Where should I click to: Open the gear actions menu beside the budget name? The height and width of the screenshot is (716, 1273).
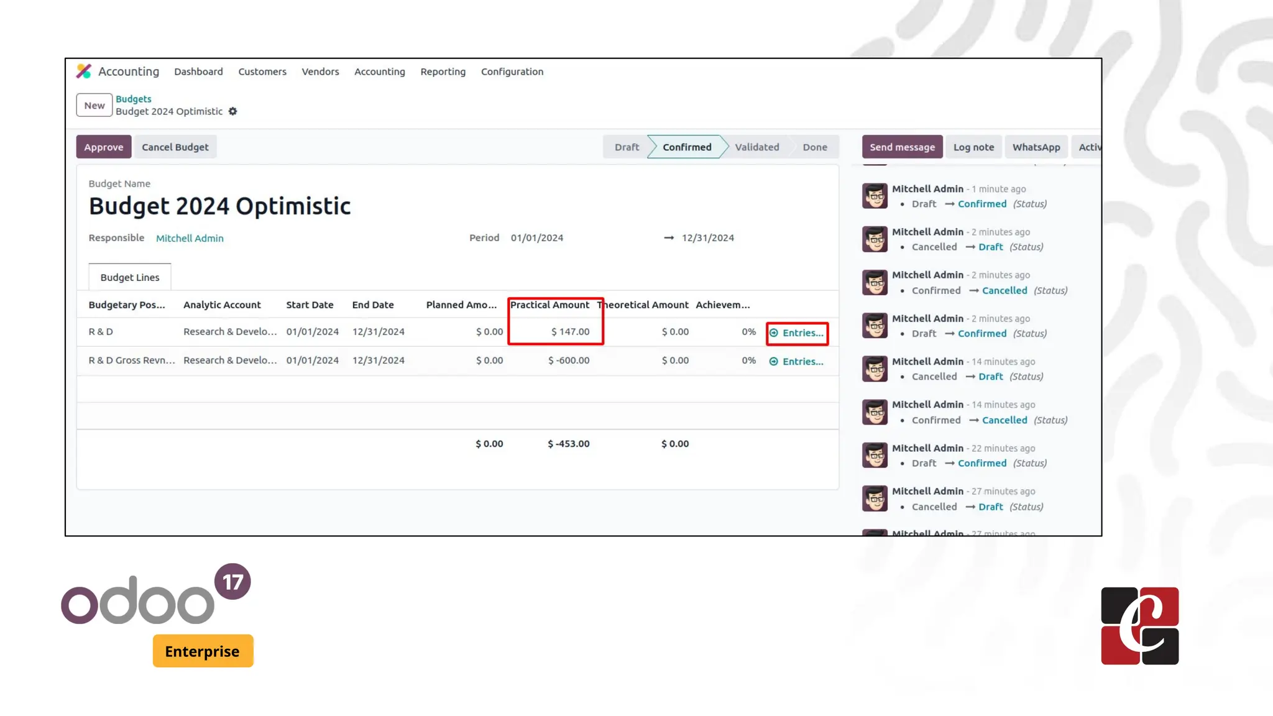[232, 111]
